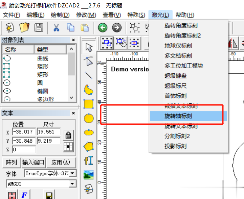244x199 pixels.
Task: Select the 曲线 row in object list
Action: (x=35, y=58)
